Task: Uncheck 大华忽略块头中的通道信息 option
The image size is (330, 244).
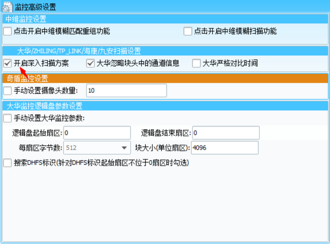Action: [x=90, y=63]
